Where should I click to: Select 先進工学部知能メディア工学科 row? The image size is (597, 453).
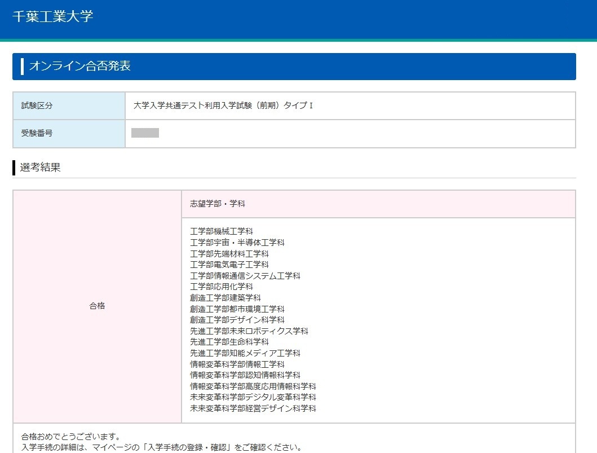[x=245, y=353]
